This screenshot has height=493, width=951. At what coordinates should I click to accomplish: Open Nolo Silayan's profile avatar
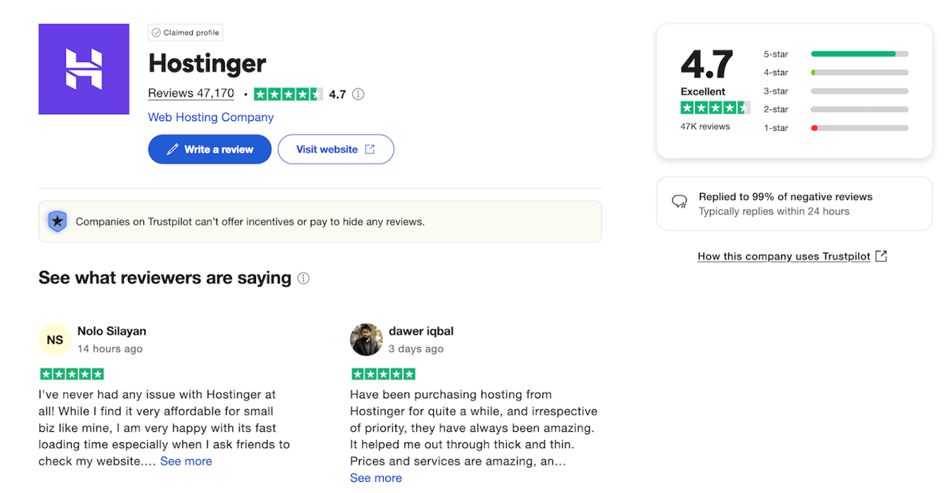(54, 340)
